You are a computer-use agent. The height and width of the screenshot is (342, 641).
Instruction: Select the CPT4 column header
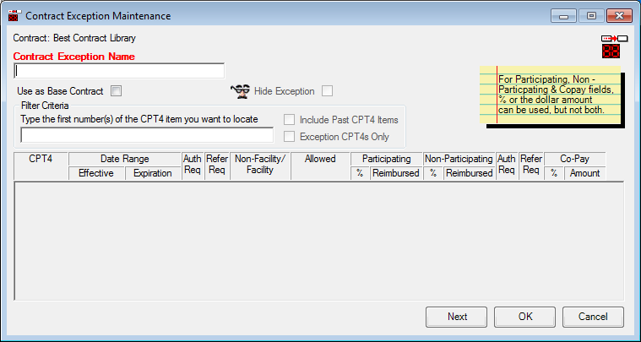point(41,166)
